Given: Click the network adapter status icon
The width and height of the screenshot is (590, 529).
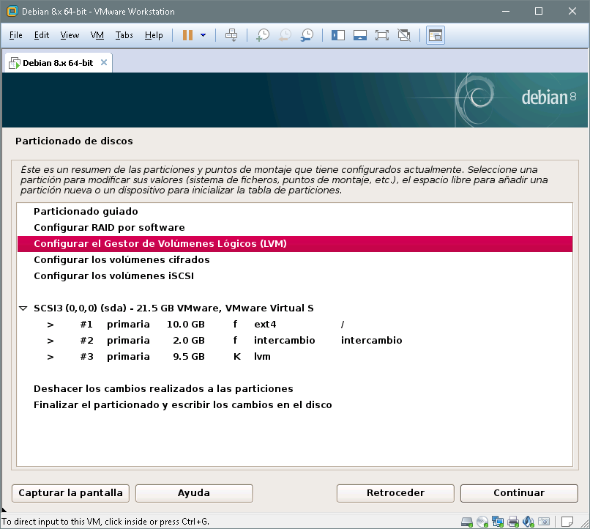Looking at the screenshot, I should pos(498,522).
